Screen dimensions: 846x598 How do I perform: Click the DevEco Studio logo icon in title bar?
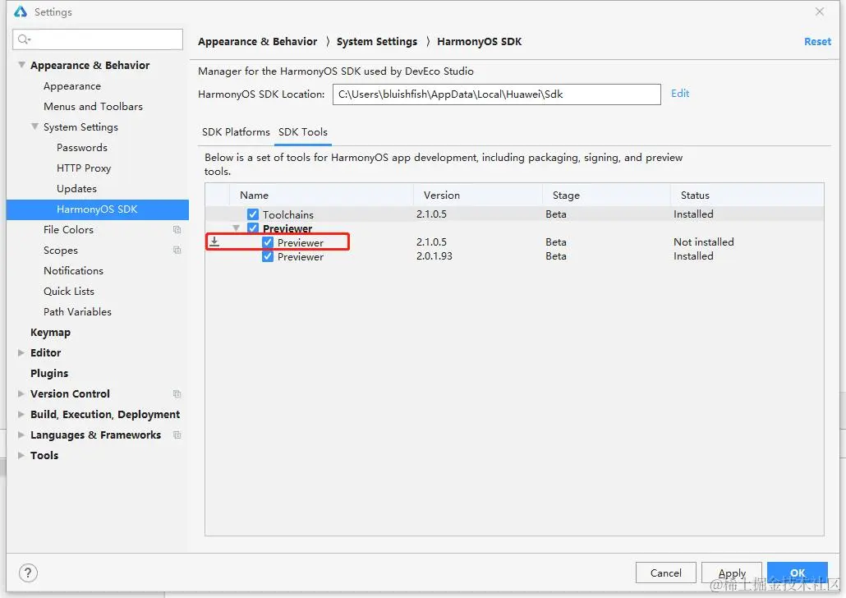21,11
